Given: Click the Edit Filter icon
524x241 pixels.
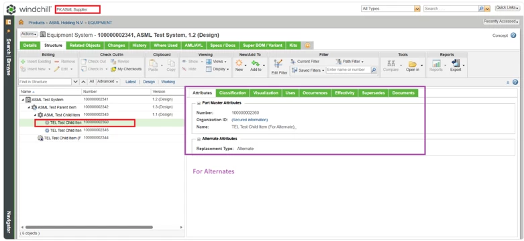Looking at the screenshot, I should (278, 65).
